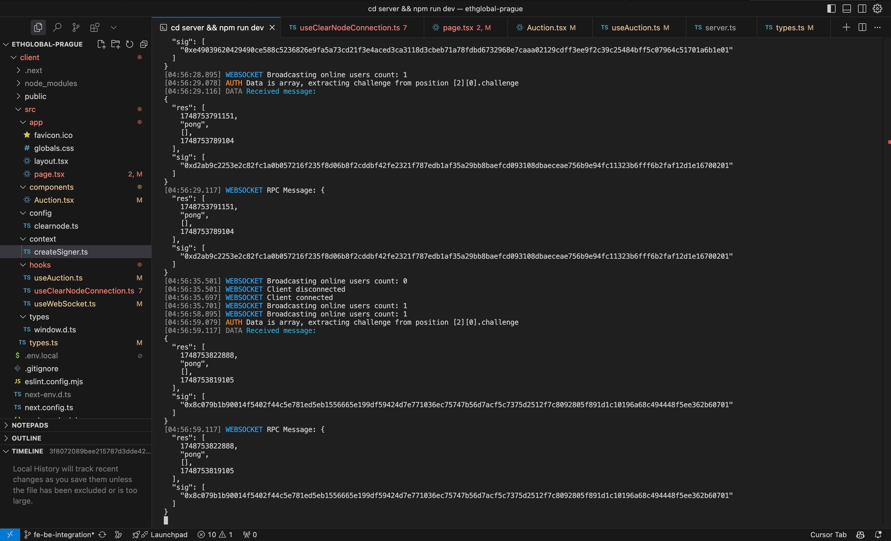Switch to Auction.tsx editor tab
Viewport: 891px width, 541px height.
550,27
